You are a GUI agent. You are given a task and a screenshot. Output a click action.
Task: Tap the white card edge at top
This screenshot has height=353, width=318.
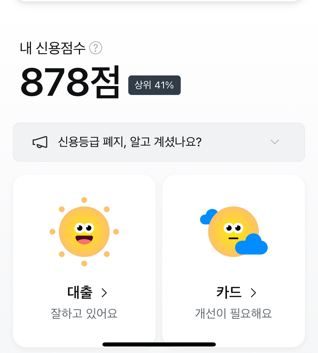(159, 1)
